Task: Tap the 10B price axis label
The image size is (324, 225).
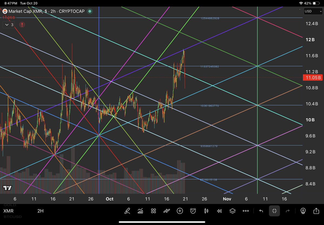Action: coord(310,120)
